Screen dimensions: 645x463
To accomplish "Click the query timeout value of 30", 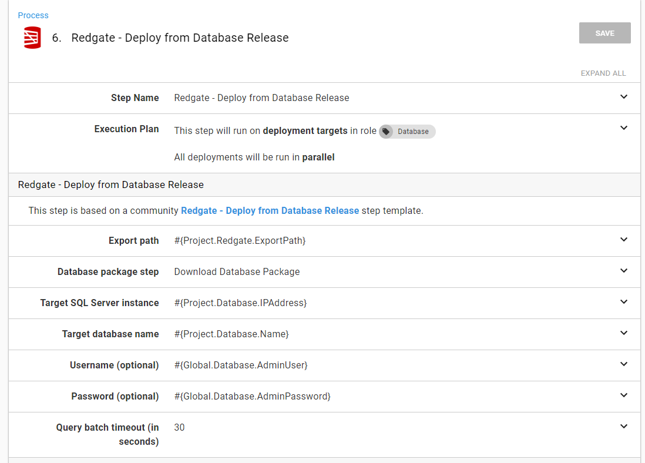I will [x=179, y=427].
